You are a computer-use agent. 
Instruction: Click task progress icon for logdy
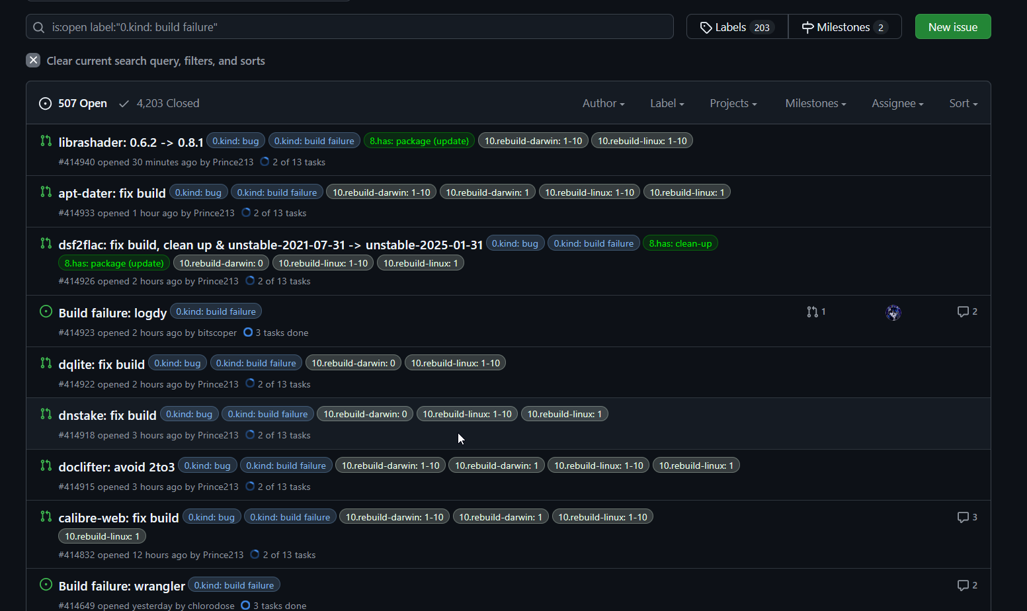coord(248,332)
